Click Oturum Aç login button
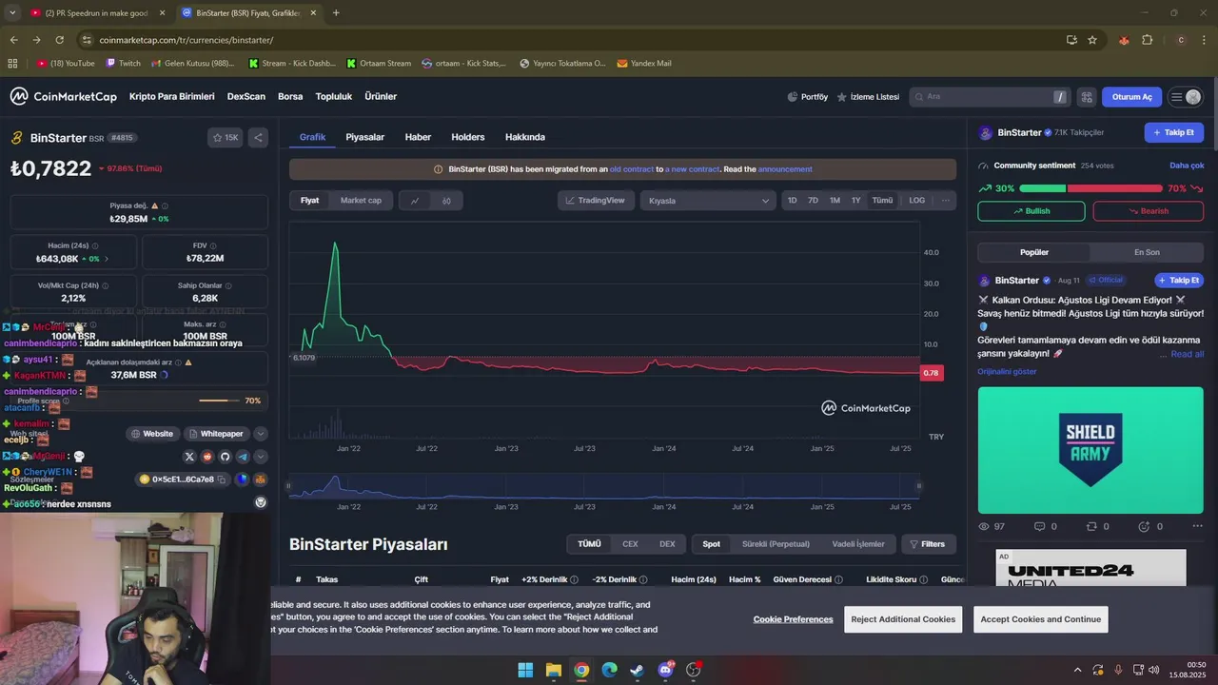 point(1131,97)
